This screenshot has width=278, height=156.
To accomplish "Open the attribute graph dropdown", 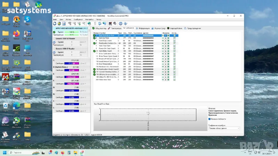I will [224, 128].
